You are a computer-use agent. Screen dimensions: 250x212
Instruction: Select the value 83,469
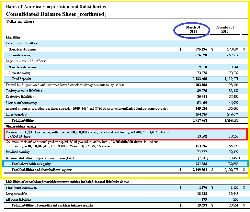tap(233, 91)
